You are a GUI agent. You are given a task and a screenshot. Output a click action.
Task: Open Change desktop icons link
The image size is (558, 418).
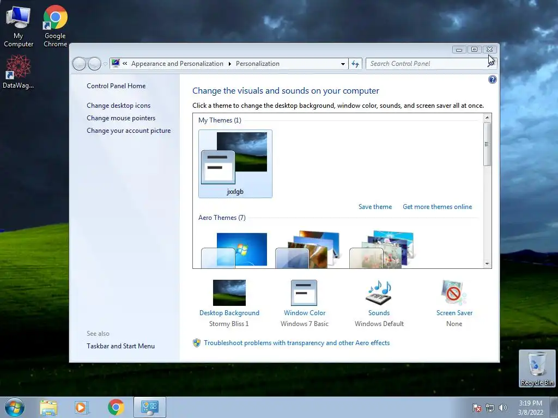(x=118, y=106)
